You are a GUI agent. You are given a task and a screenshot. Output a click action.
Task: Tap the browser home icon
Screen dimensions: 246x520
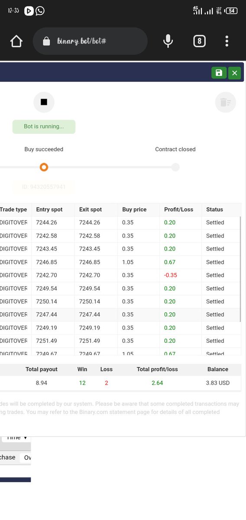pyautogui.click(x=16, y=41)
